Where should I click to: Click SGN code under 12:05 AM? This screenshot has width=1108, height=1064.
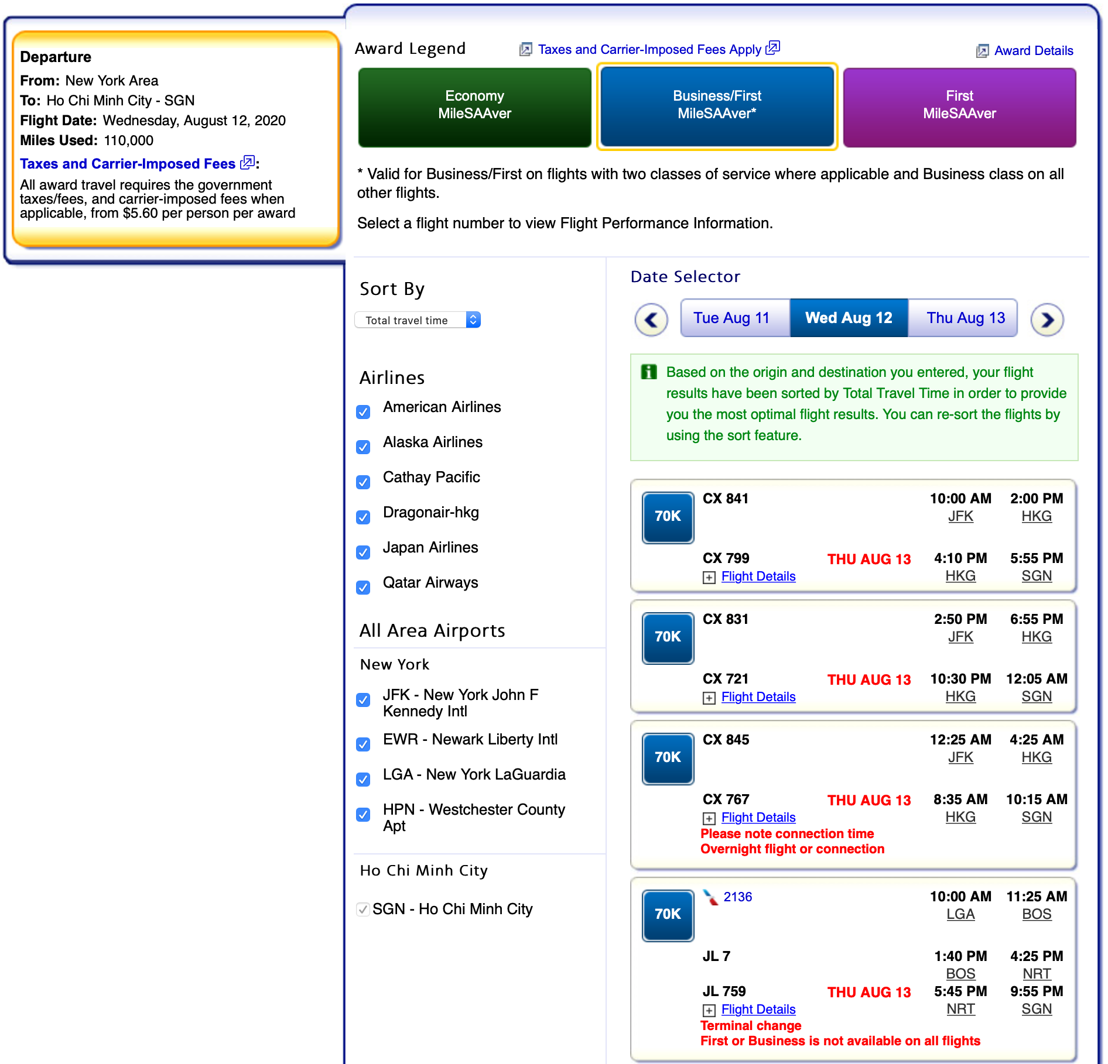[x=1037, y=697]
